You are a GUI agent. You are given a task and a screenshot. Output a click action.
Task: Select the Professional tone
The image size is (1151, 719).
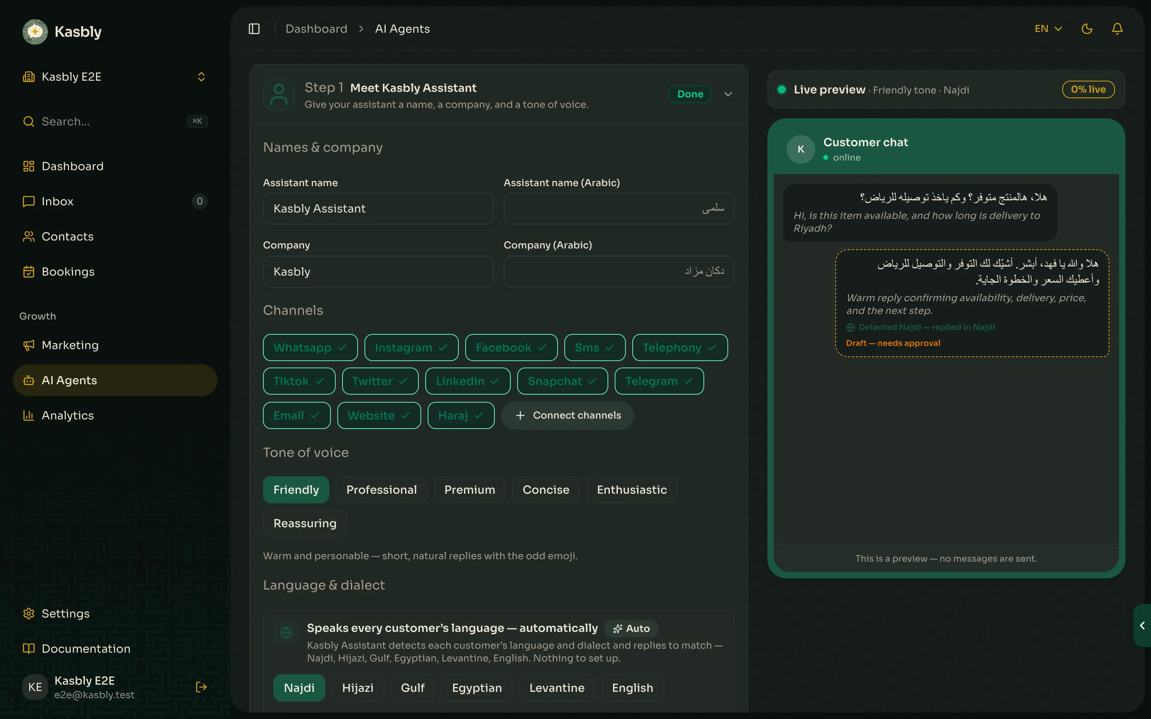[381, 490]
